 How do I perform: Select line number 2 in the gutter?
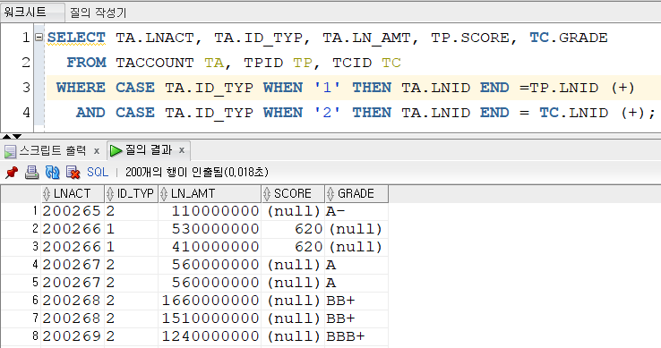pyautogui.click(x=26, y=63)
